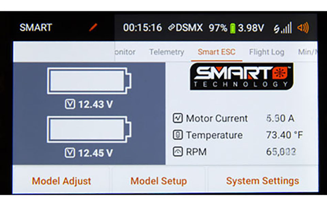327x206 pixels.
Task: Select the lower battery graphic
Action: pyautogui.click(x=89, y=130)
